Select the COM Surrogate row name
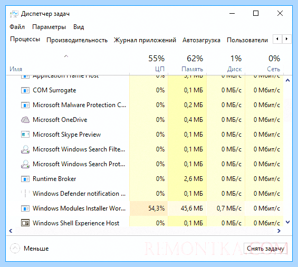Screen dimensions: 298x267 (54, 90)
